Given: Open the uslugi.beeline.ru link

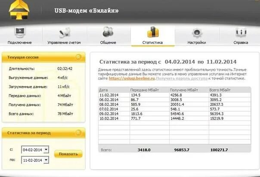Looking at the screenshot, I should click(x=132, y=78).
